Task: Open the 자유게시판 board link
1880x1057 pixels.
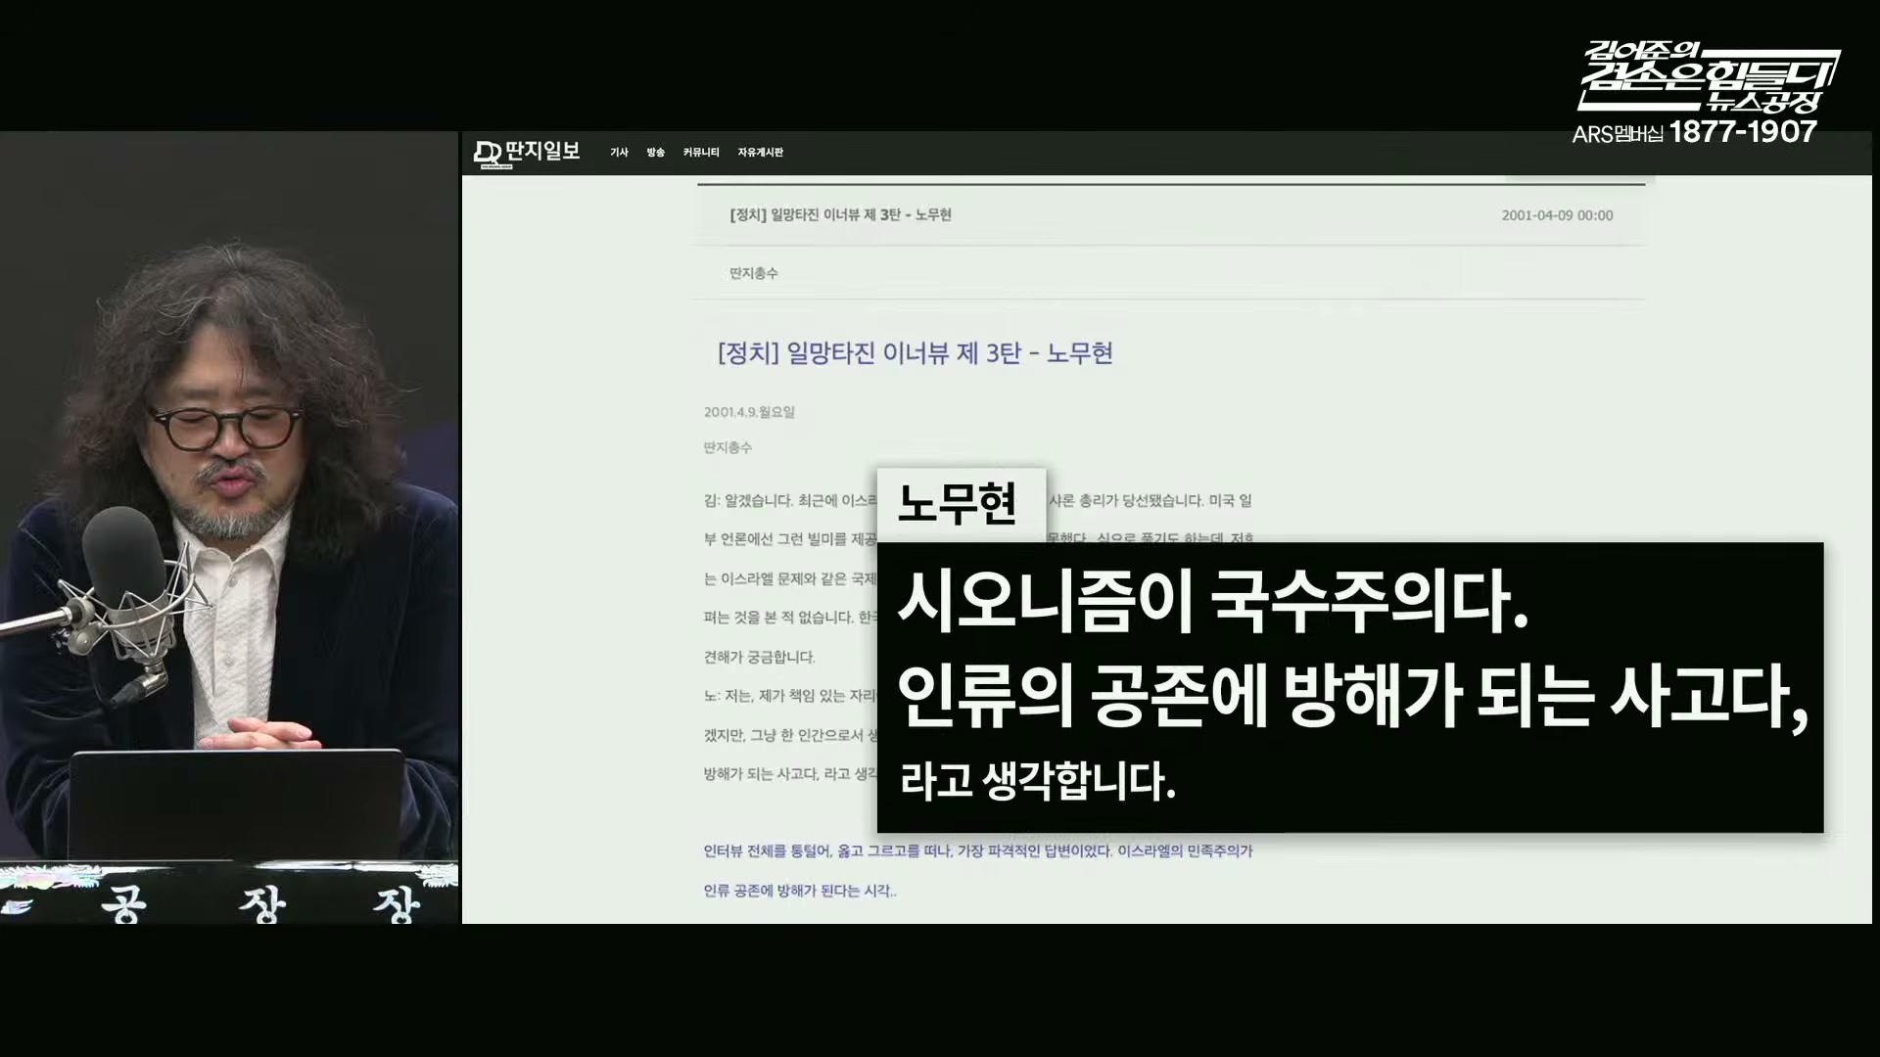Action: (x=760, y=153)
